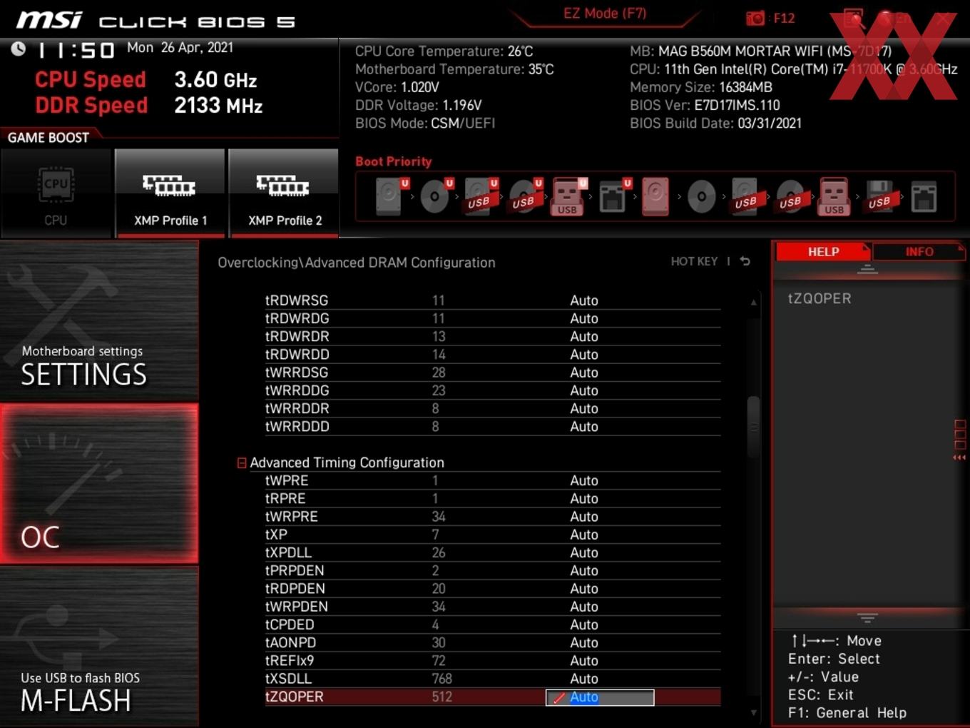The image size is (970, 728).
Task: Switch to the HELP tab
Action: (823, 251)
